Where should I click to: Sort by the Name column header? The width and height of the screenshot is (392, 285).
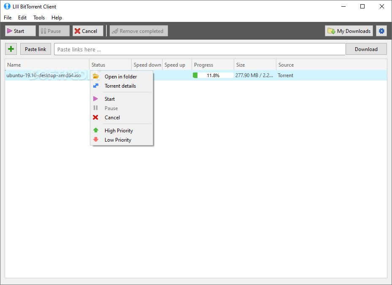(x=47, y=65)
